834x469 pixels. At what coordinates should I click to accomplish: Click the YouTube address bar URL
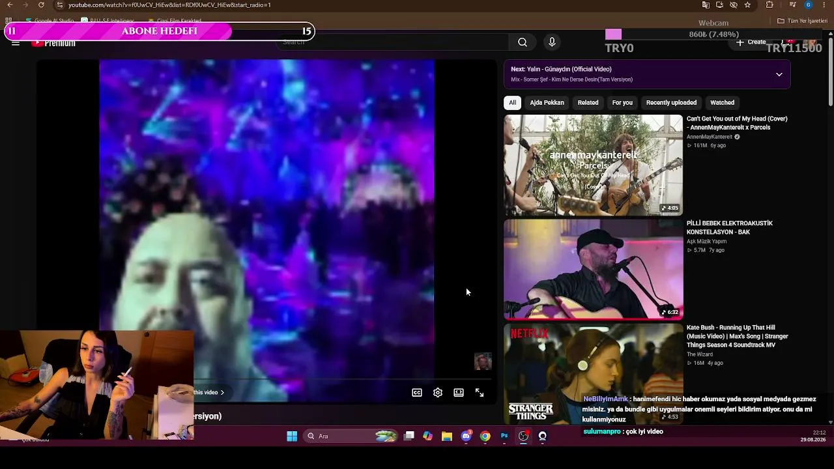click(x=169, y=5)
